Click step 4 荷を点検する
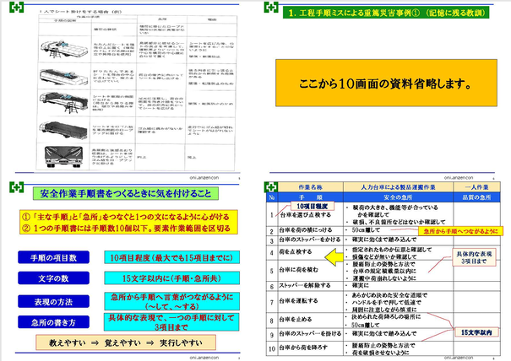The image size is (511, 361). click(x=296, y=251)
